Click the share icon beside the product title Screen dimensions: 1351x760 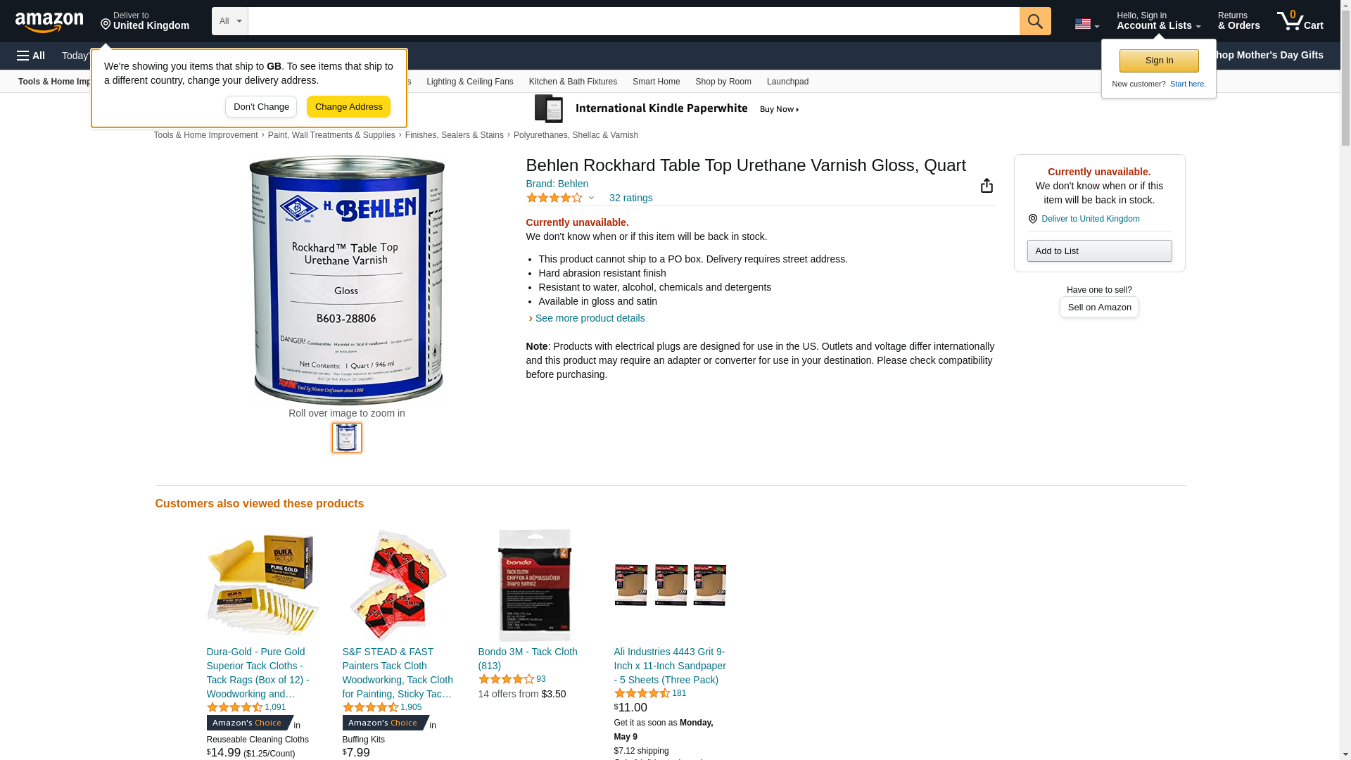[x=987, y=185]
